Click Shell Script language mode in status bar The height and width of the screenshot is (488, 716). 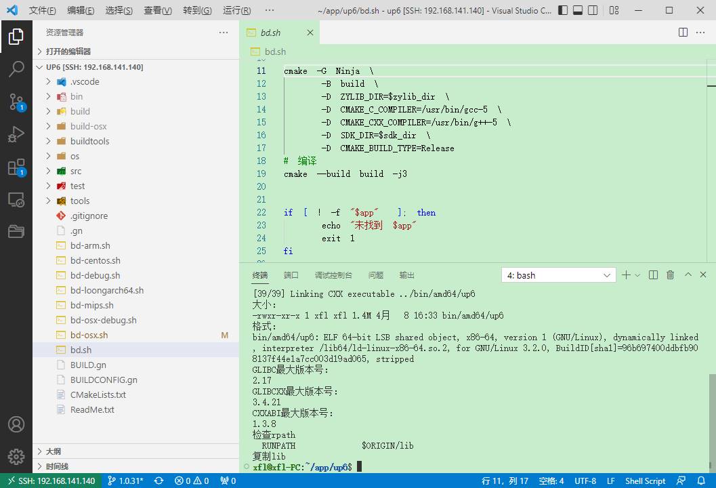tap(644, 481)
